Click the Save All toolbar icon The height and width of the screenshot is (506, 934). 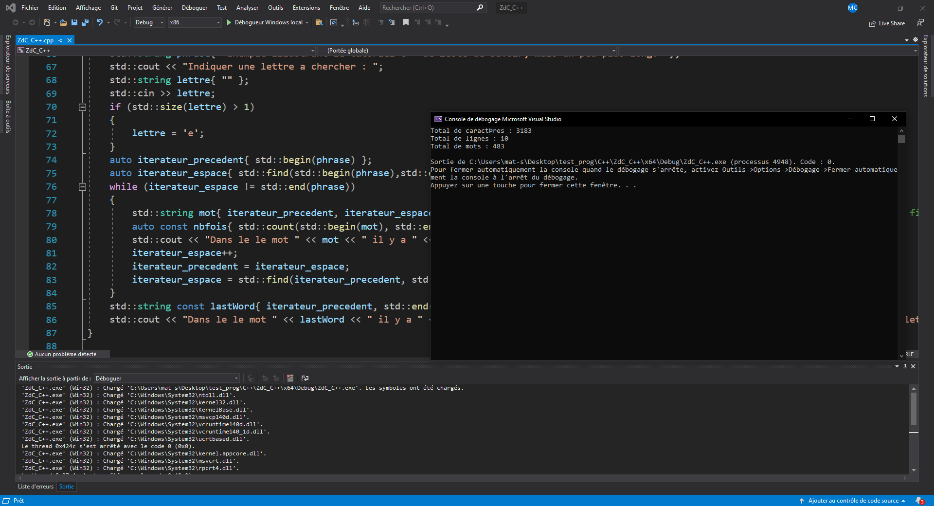pyautogui.click(x=85, y=22)
